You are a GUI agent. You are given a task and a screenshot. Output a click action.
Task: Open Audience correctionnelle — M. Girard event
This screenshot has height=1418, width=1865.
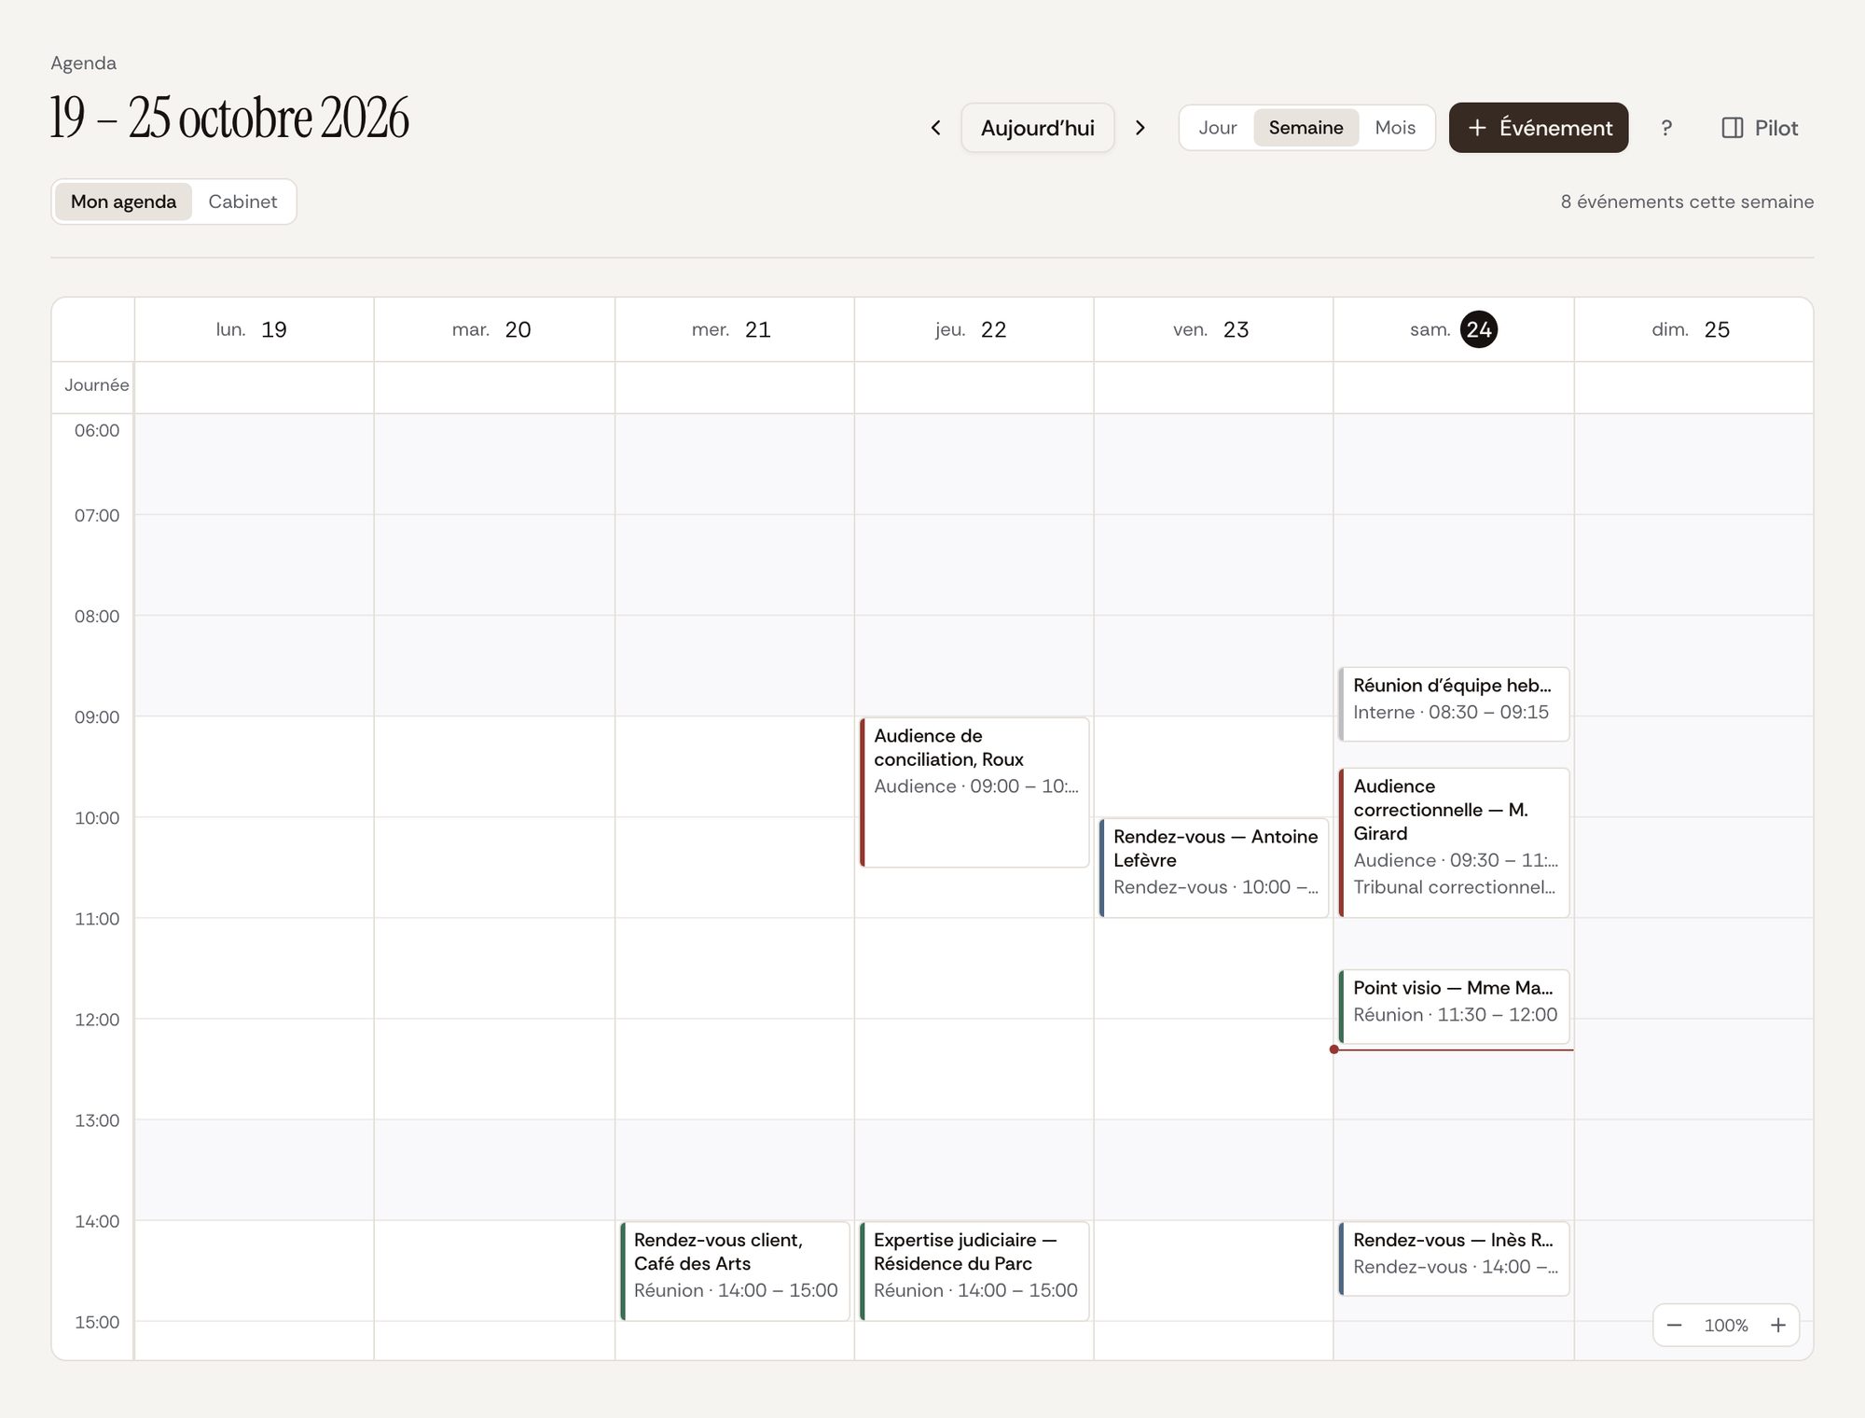(x=1454, y=842)
